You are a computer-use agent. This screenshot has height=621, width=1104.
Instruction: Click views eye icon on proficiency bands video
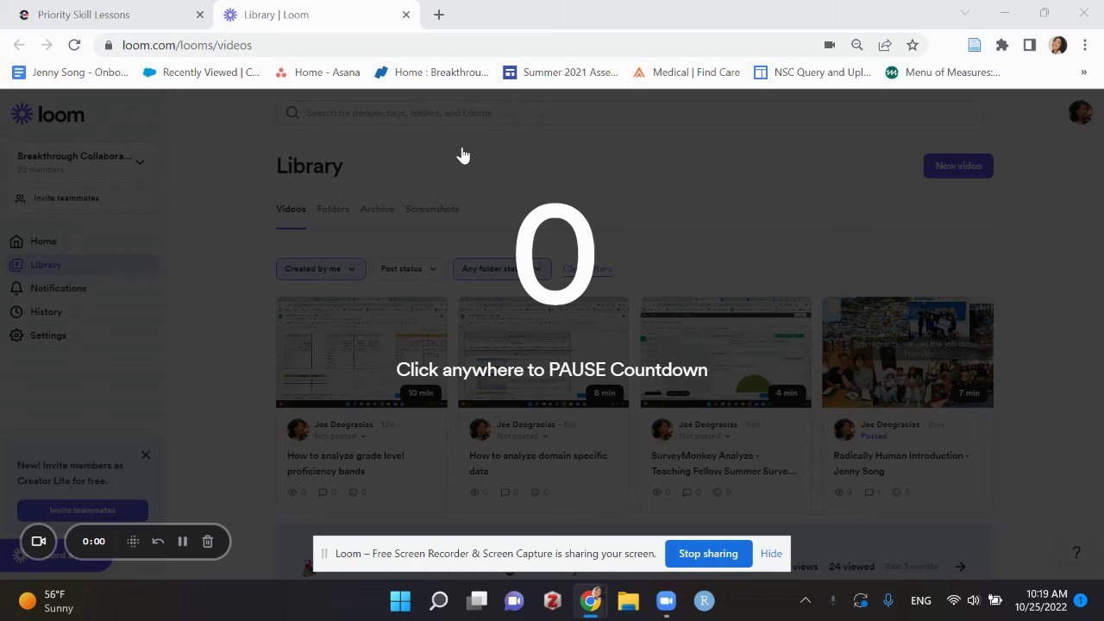coord(292,492)
